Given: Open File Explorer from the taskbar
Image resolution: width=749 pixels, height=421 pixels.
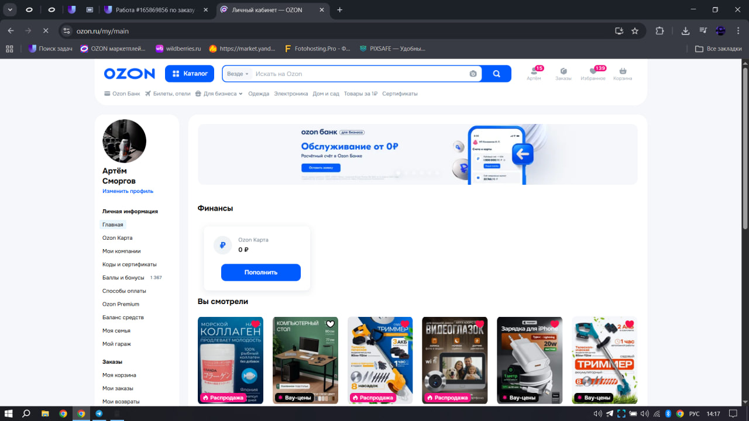Looking at the screenshot, I should 45,413.
